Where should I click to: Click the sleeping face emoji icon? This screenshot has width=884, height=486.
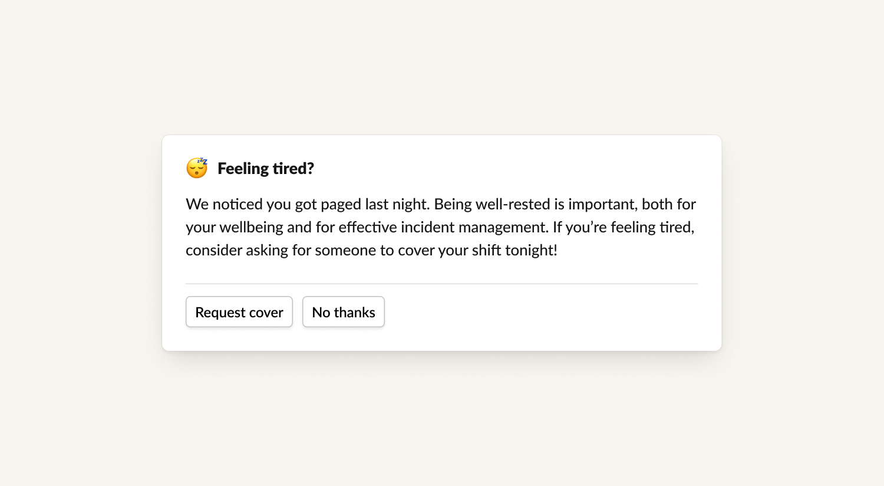tap(197, 168)
